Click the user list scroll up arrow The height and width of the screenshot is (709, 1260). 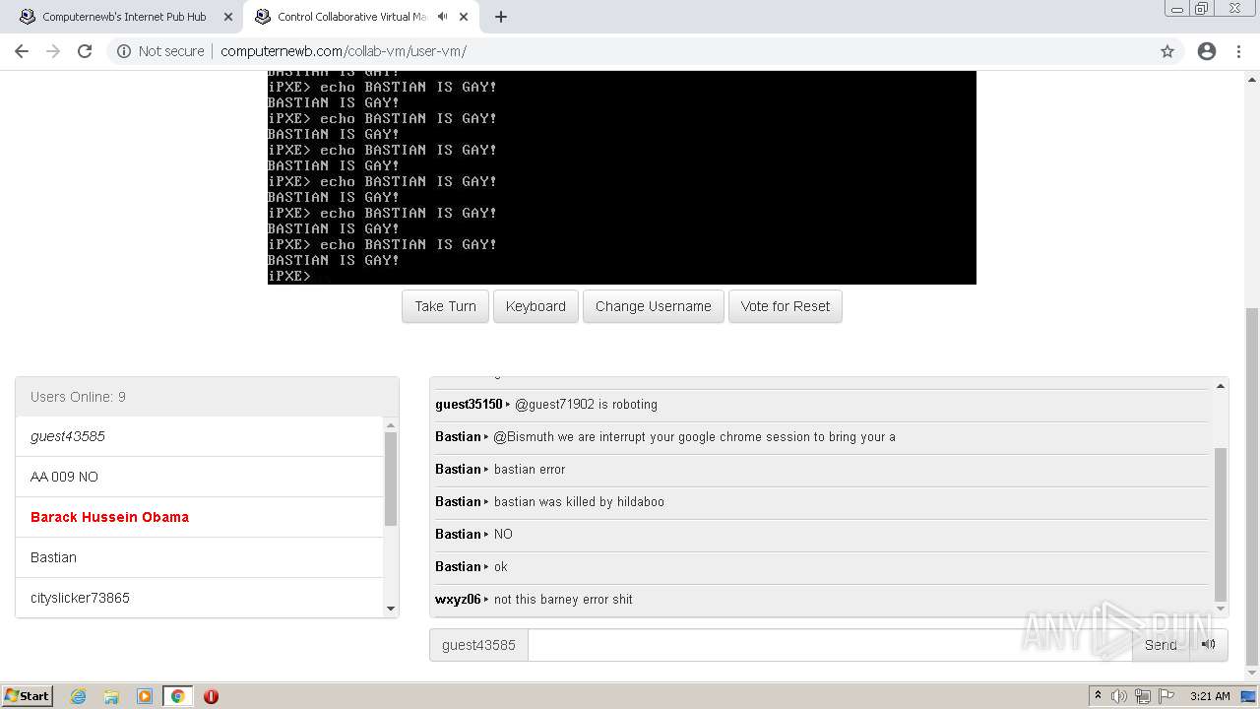(x=391, y=424)
